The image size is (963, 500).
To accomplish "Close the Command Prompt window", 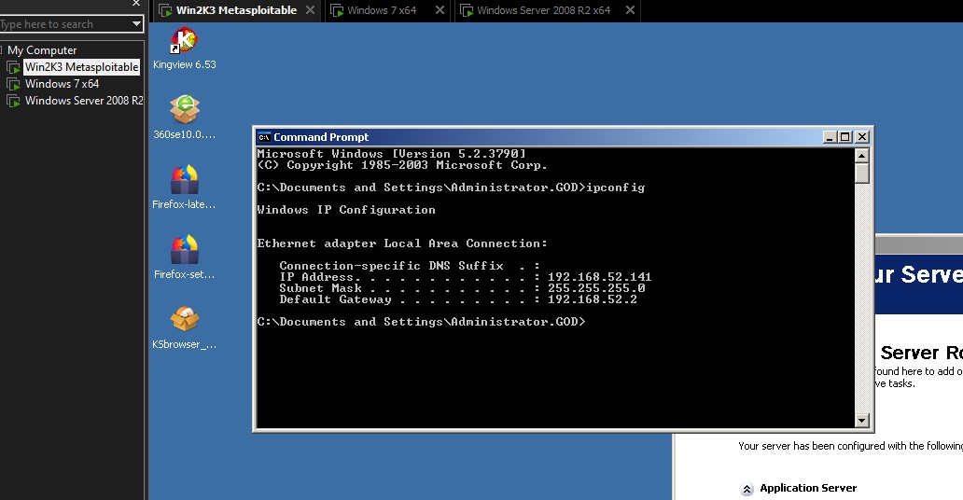I will coord(861,137).
